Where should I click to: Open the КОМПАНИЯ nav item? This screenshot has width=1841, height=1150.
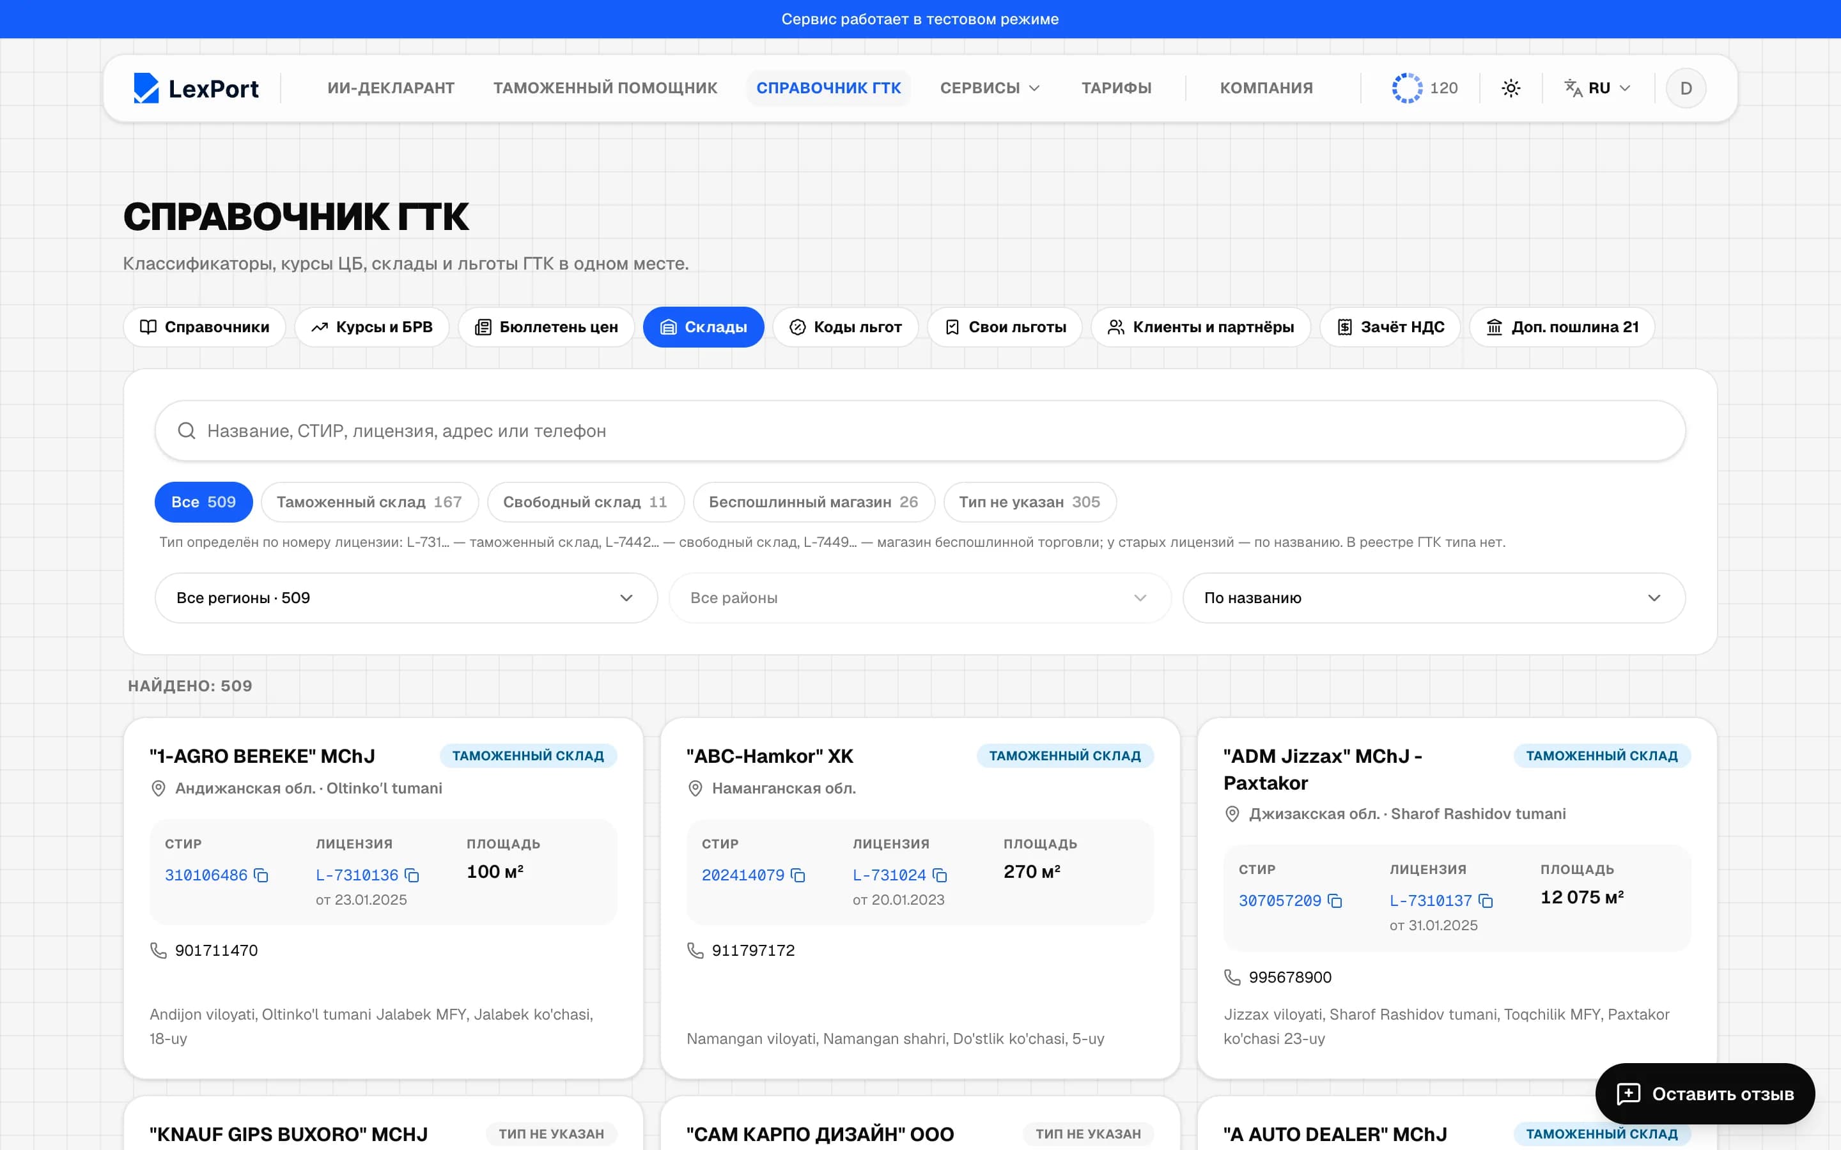1266,88
